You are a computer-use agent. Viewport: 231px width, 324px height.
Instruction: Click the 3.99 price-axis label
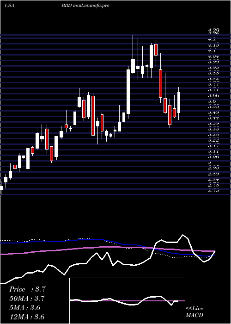pyautogui.click(x=213, y=62)
